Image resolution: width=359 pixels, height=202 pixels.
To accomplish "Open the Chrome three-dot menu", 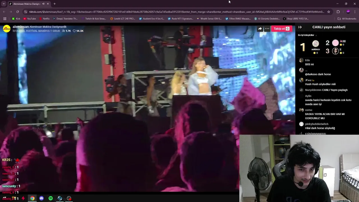I will (x=355, y=12).
